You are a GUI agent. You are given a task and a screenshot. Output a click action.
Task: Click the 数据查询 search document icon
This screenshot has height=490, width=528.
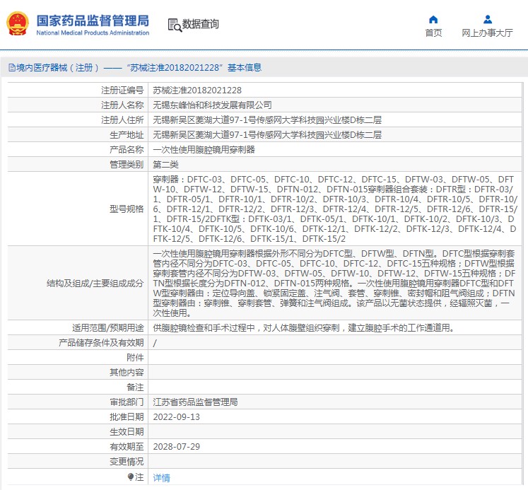(x=175, y=25)
